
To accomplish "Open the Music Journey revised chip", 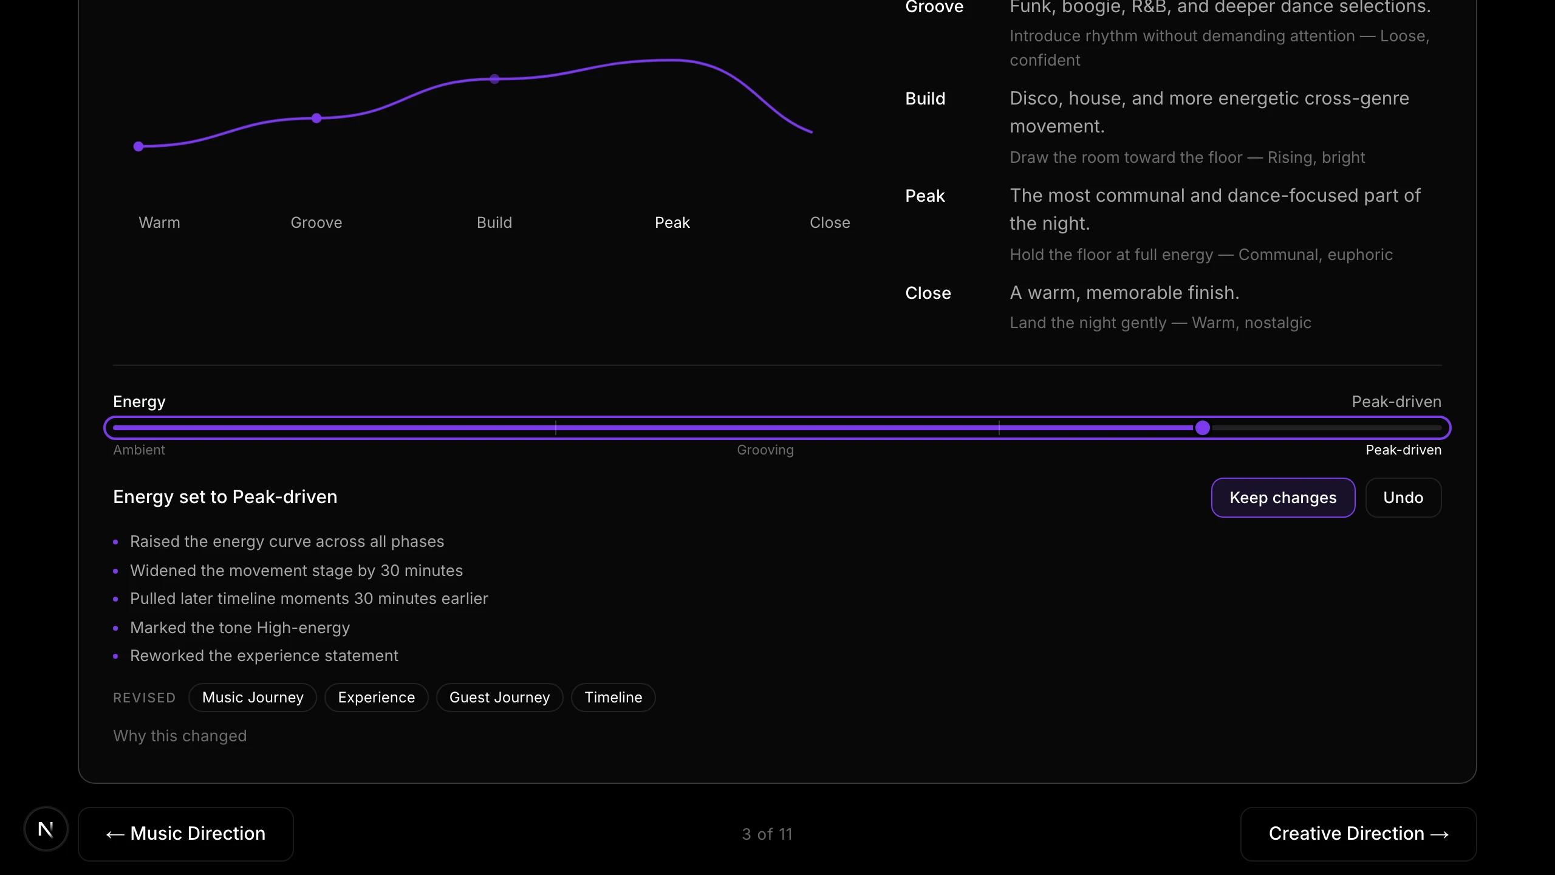I will [253, 698].
